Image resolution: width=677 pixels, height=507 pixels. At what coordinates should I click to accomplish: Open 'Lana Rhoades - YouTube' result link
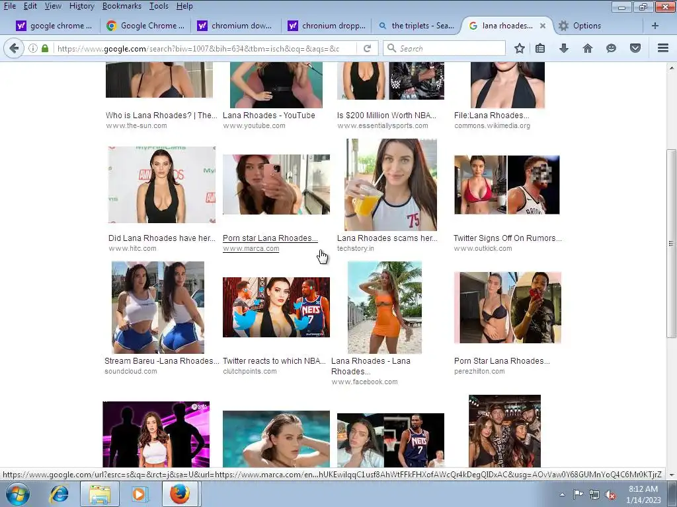click(x=269, y=115)
